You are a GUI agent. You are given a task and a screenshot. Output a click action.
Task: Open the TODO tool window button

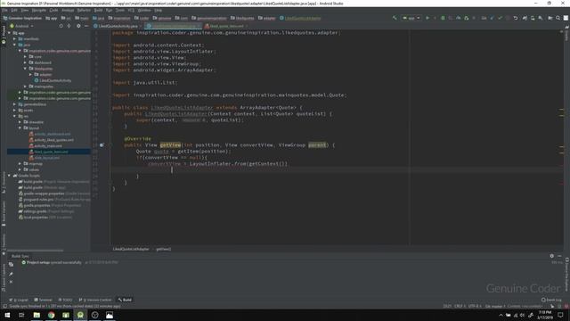coord(65,300)
